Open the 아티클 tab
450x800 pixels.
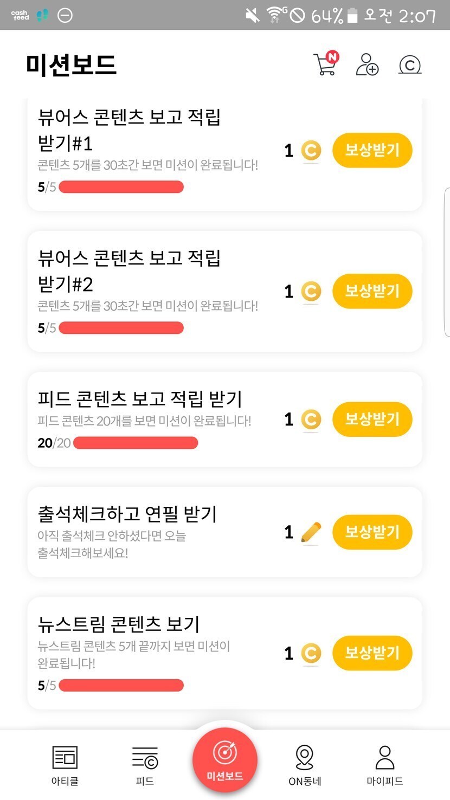(x=65, y=765)
